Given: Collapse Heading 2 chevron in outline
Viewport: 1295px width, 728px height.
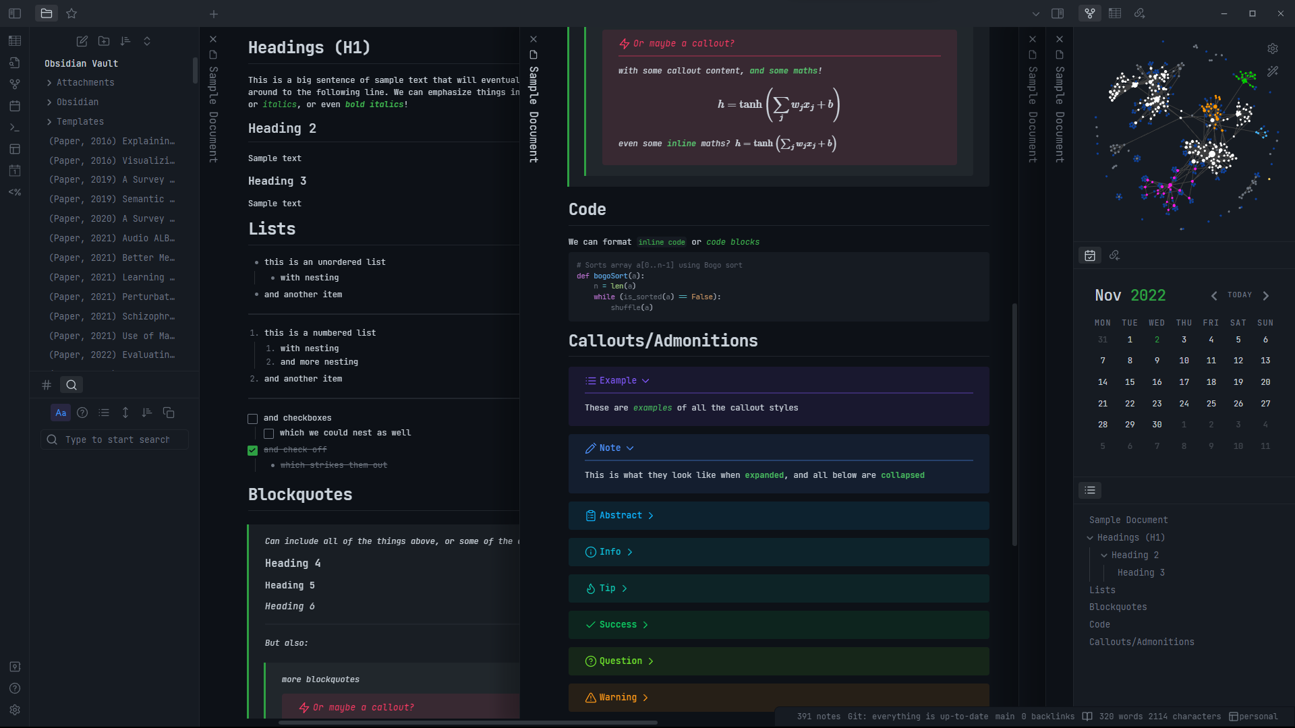Looking at the screenshot, I should coord(1104,555).
